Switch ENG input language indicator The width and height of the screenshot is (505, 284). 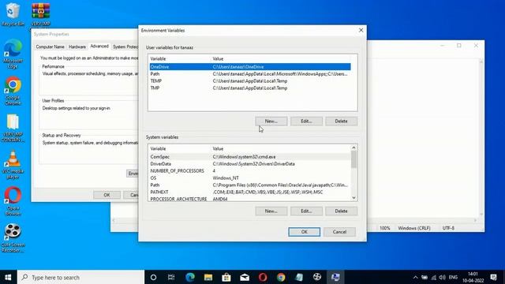click(x=453, y=277)
